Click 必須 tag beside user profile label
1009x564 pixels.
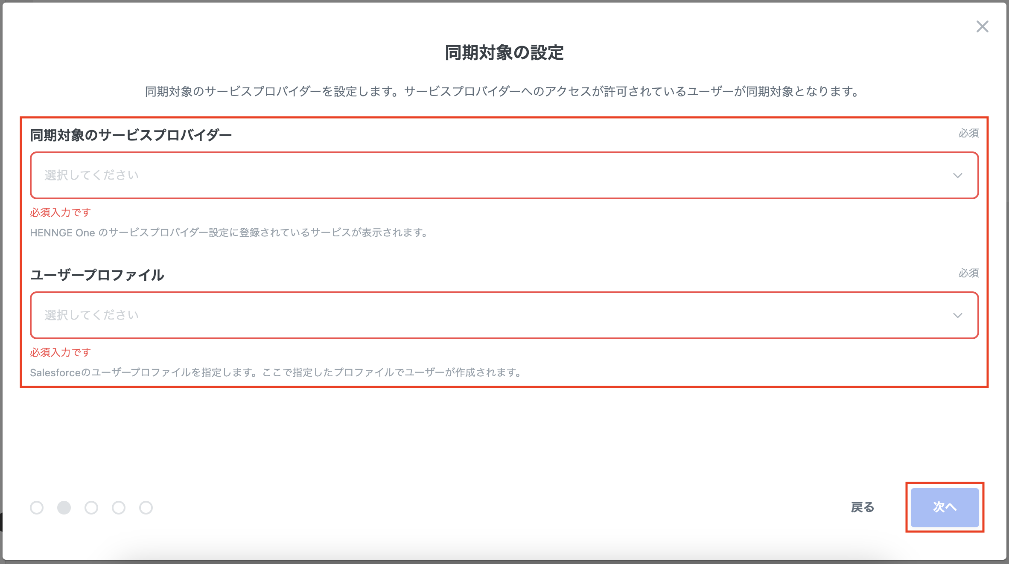968,273
